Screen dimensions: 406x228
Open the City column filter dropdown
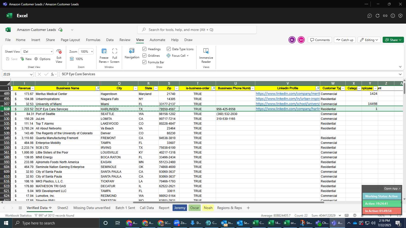coord(136,88)
